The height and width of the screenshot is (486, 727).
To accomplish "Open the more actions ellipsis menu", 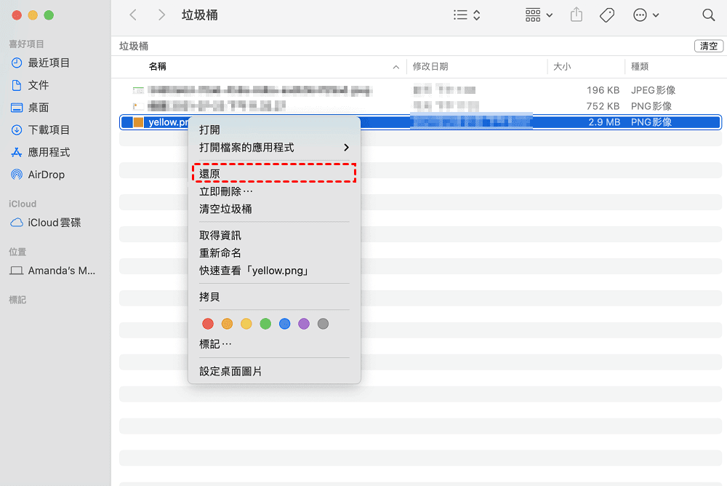I will point(646,15).
